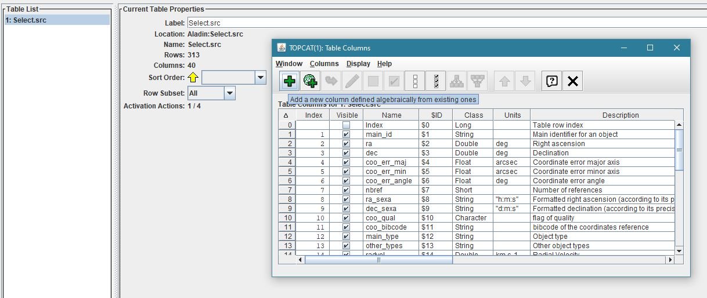Expand the Row Subset dropdown
Screen dimensions: 707x298
pos(229,93)
